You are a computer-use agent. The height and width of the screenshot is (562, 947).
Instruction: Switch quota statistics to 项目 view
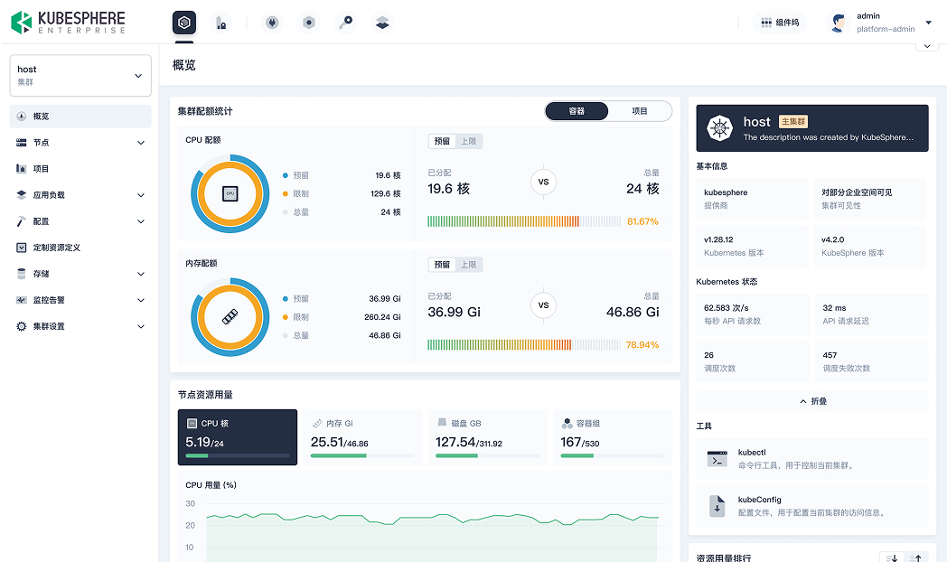[640, 111]
